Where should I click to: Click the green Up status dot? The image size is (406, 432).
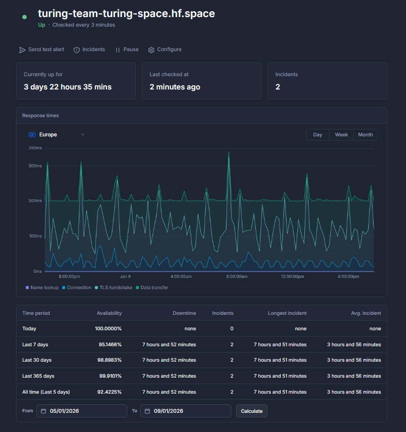pos(25,17)
